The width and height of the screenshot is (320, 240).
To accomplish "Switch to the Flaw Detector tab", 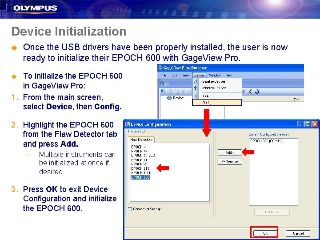I will click(x=141, y=140).
